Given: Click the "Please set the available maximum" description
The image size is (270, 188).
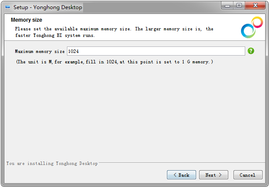Looking at the screenshot, I should point(114,32).
